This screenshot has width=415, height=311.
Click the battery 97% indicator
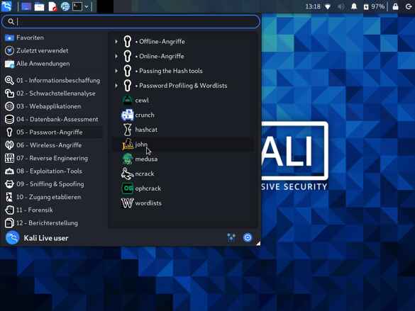(x=374, y=6)
